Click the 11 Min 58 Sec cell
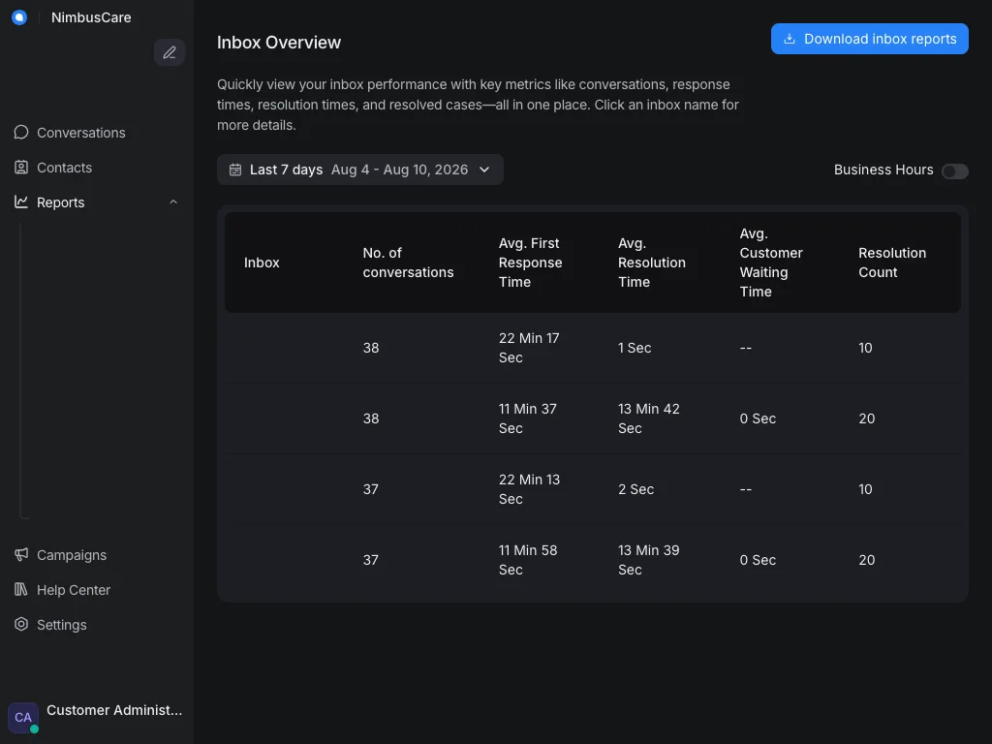The height and width of the screenshot is (744, 992). (528, 560)
